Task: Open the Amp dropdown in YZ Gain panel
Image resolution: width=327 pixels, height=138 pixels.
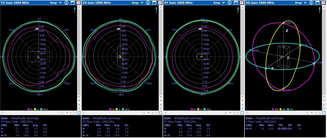Action: pos(56,3)
